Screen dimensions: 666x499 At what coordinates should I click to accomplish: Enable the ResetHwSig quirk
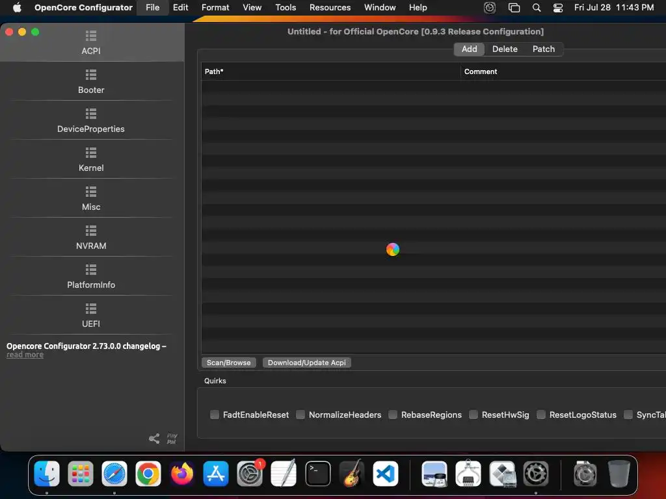(473, 415)
